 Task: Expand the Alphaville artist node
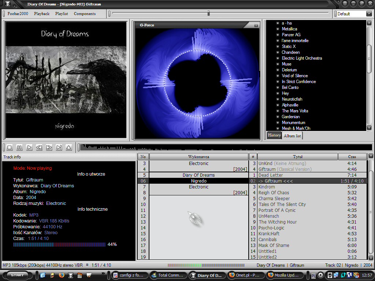pos(278,105)
